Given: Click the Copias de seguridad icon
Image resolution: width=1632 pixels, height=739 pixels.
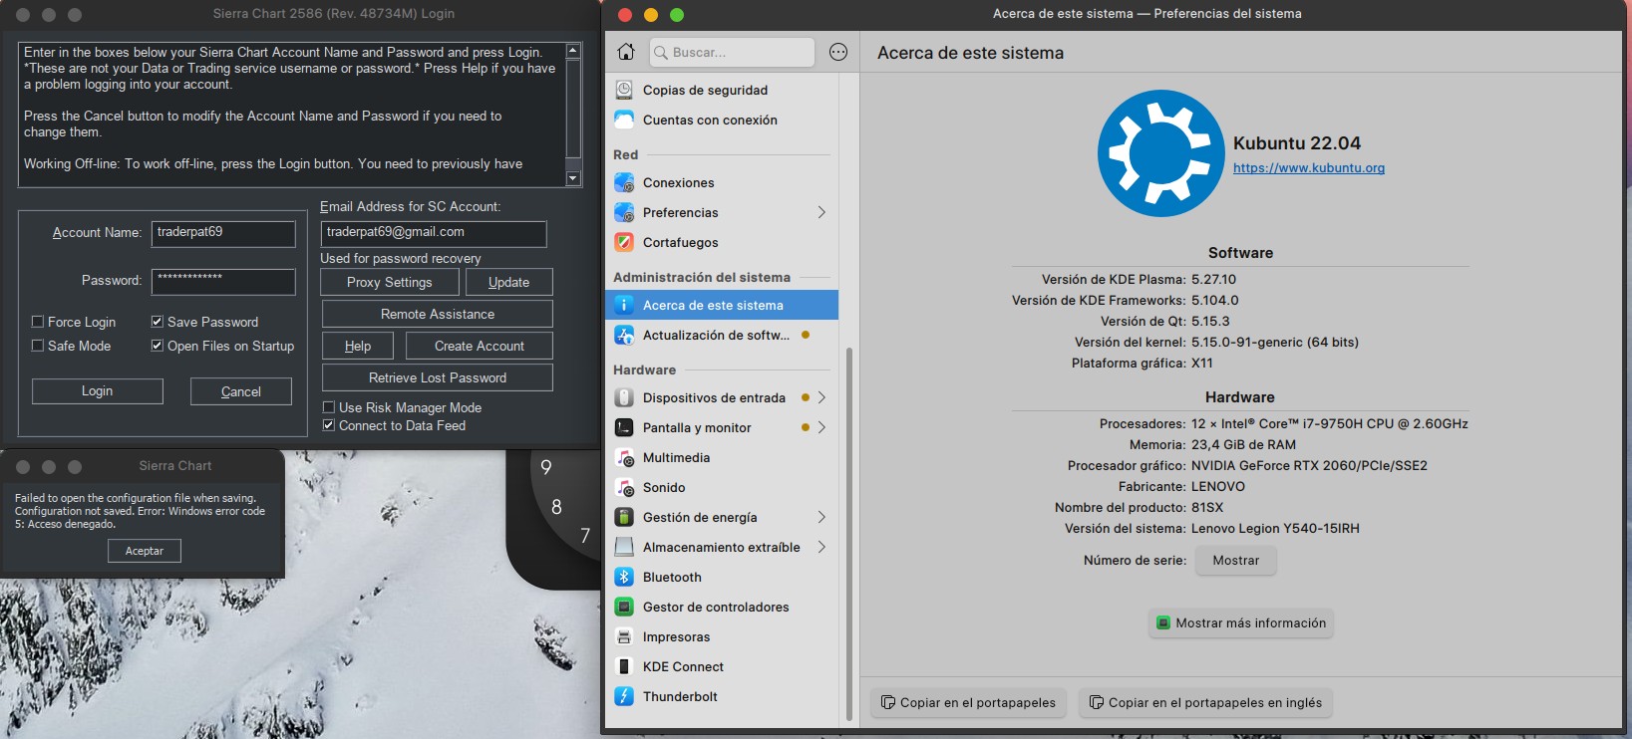Looking at the screenshot, I should click(x=624, y=90).
